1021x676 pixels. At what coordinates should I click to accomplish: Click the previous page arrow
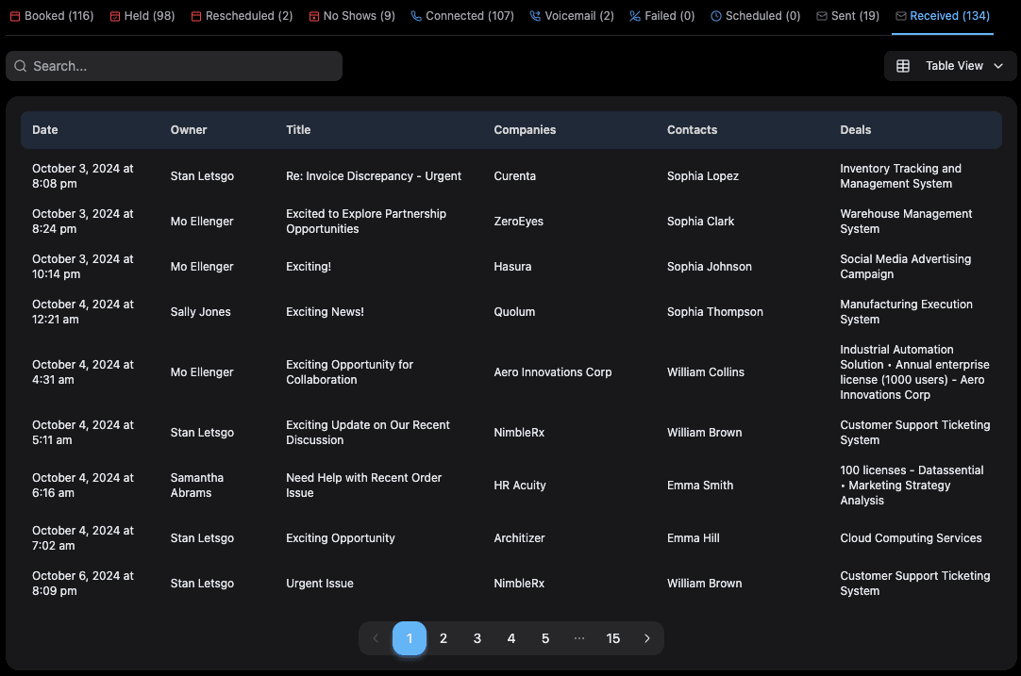(376, 638)
